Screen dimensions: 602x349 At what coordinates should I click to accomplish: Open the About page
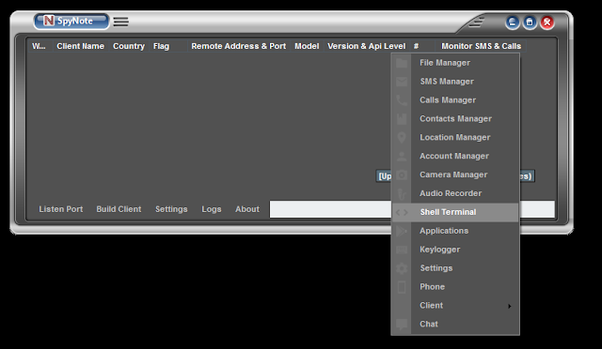tap(247, 209)
